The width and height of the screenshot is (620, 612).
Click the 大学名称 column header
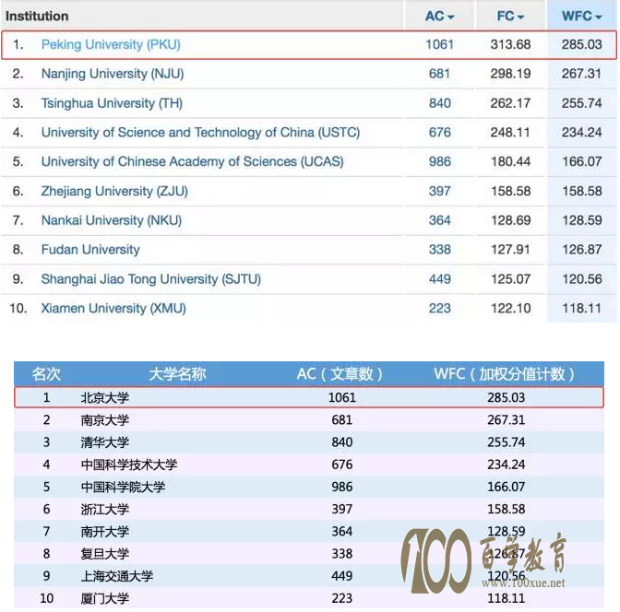(x=177, y=374)
